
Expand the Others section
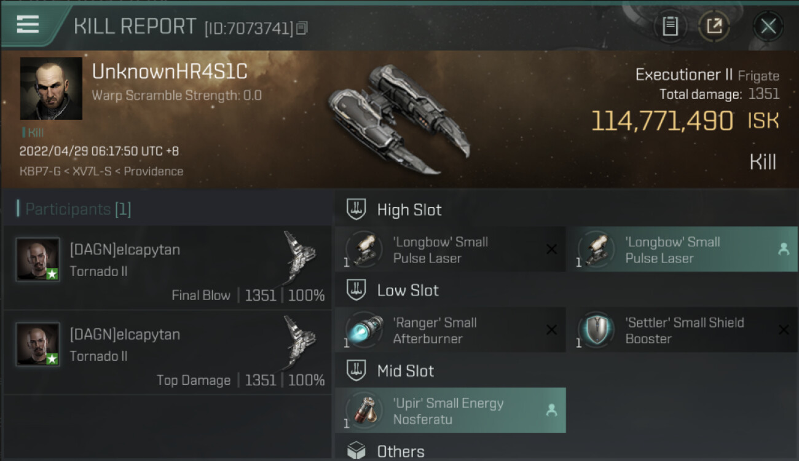coord(400,451)
